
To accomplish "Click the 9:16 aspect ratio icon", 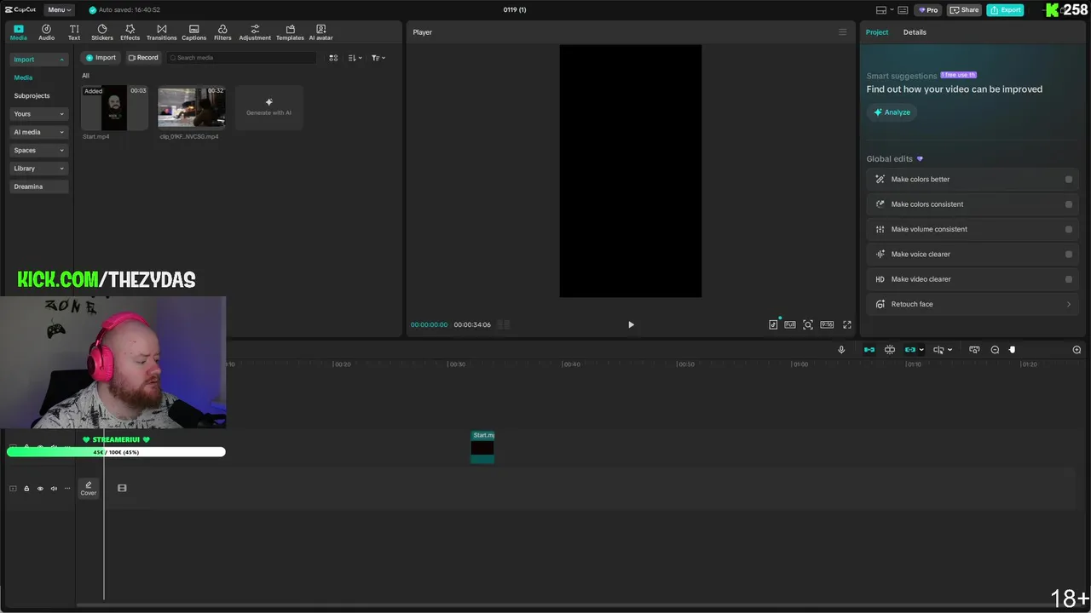I will click(827, 324).
